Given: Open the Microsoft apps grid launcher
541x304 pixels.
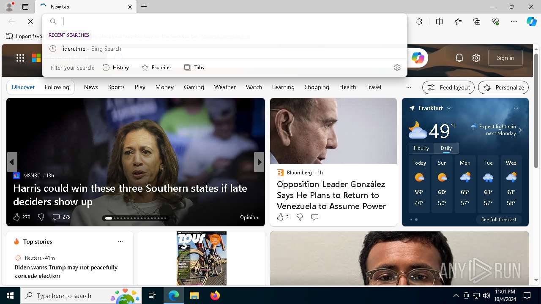Looking at the screenshot, I should 20,58.
